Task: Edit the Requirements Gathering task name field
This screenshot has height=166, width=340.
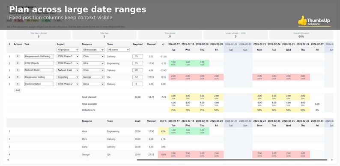Action: (x=39, y=56)
